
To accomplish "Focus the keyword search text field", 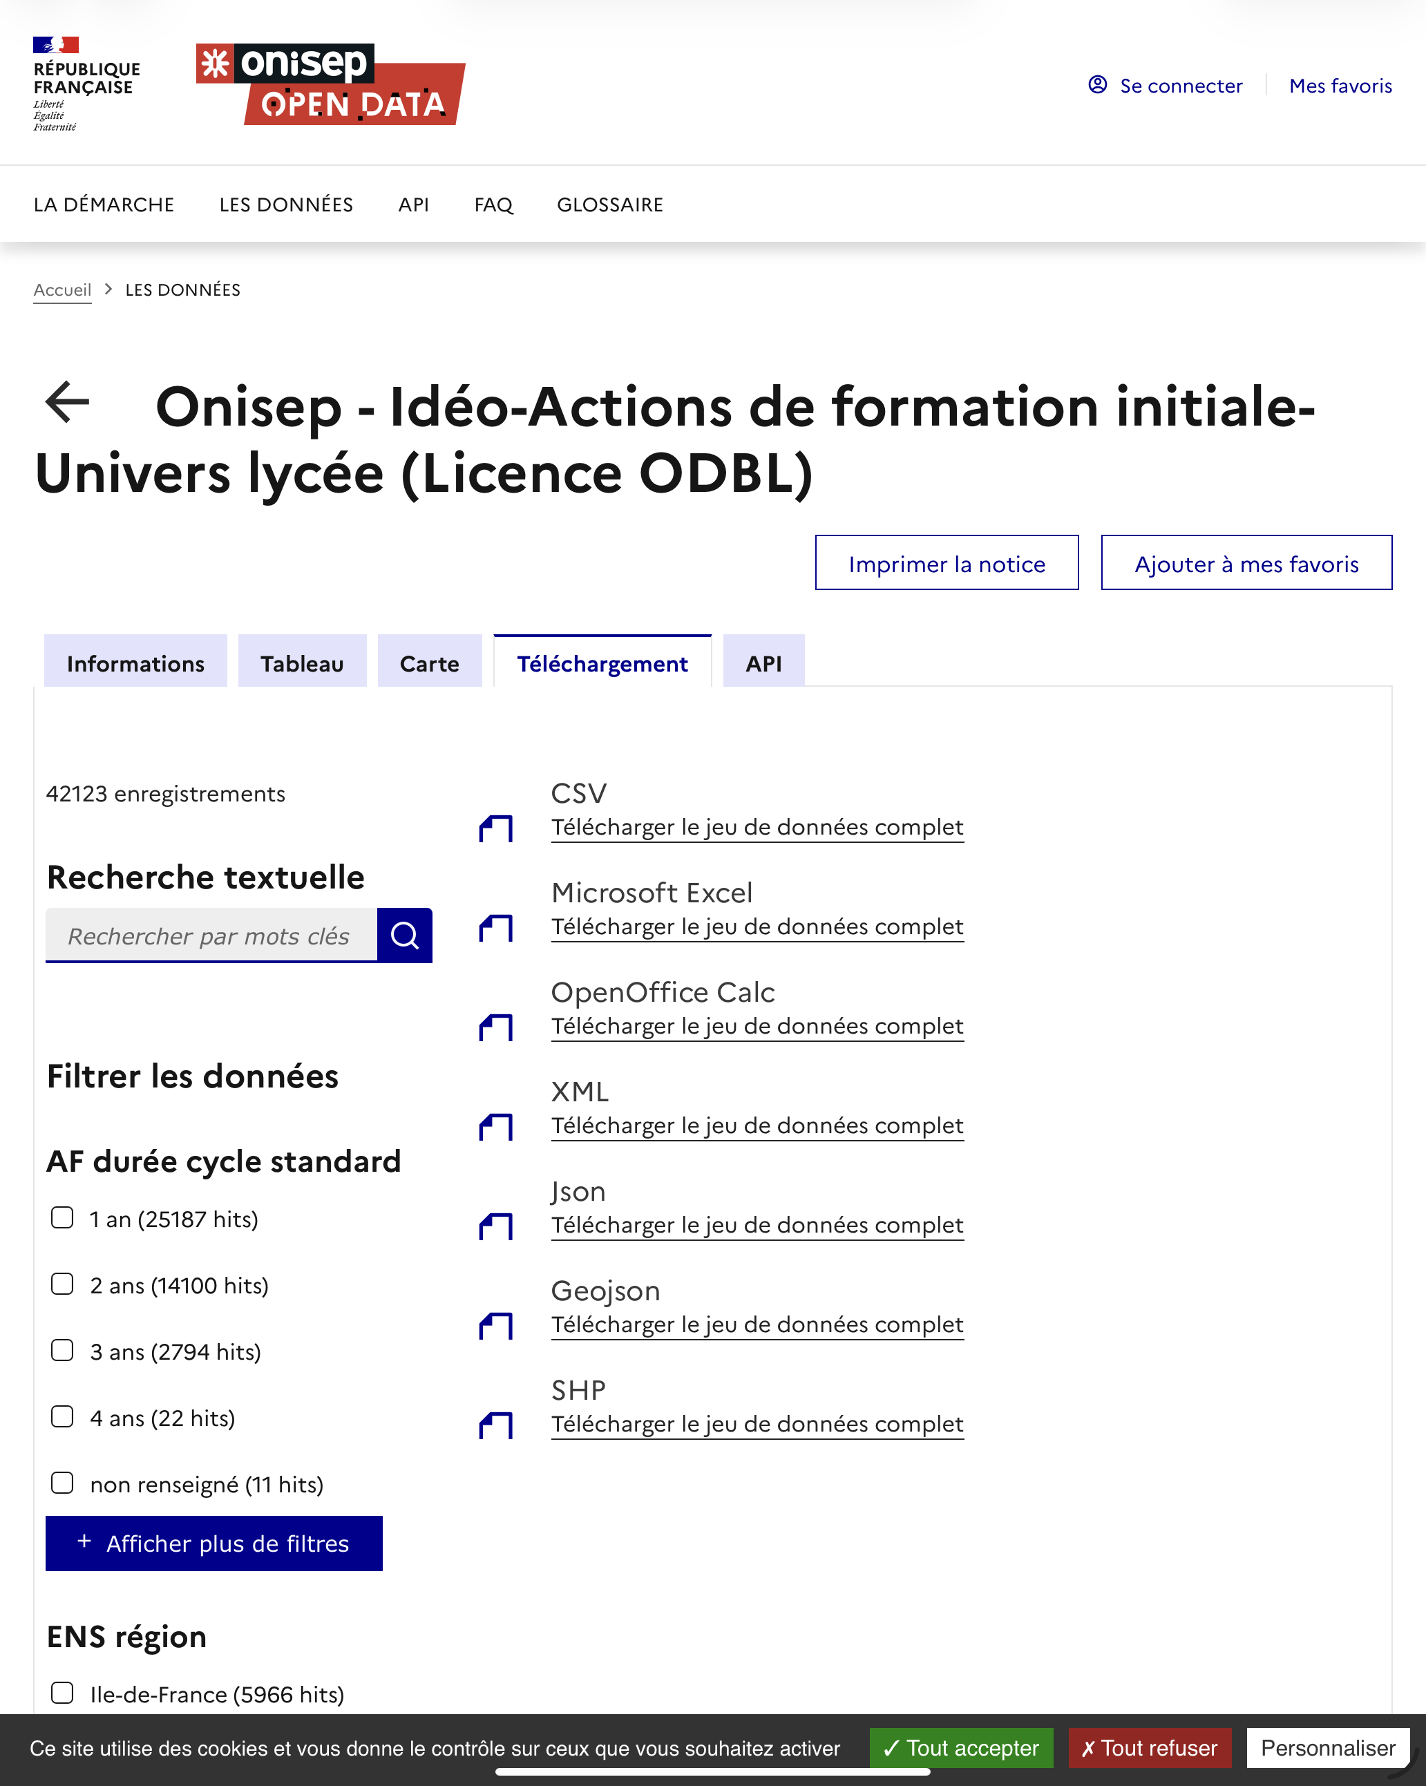I will tap(211, 935).
